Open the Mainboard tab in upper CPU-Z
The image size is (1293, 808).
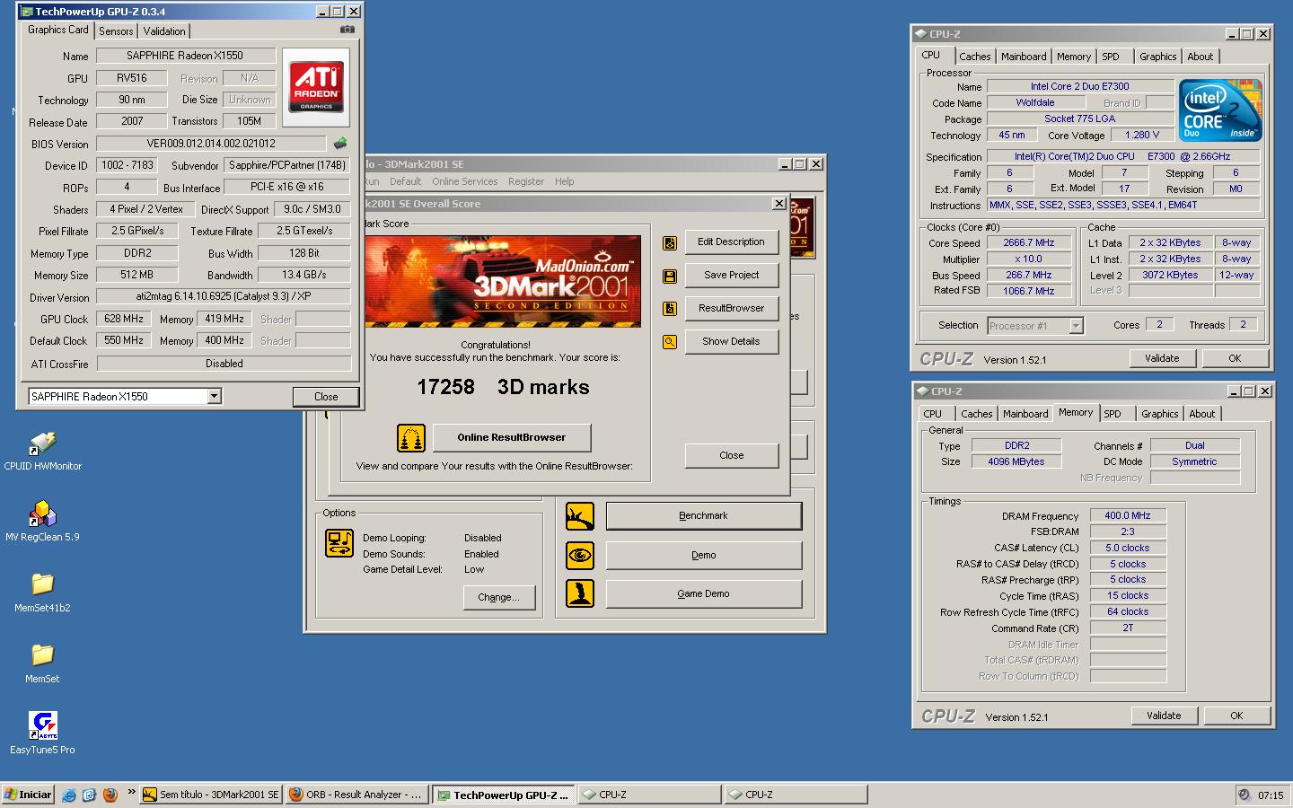pyautogui.click(x=1024, y=57)
